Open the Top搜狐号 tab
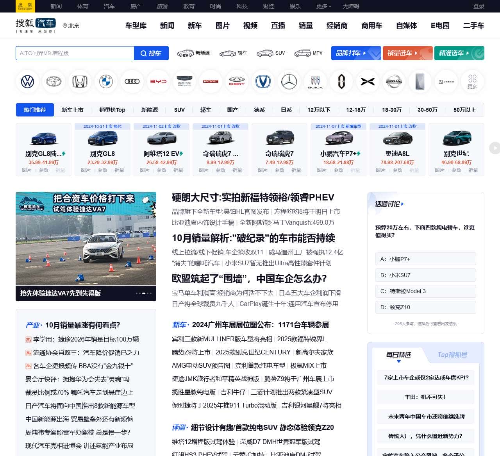Image resolution: width=500 pixels, height=456 pixels. point(452,354)
